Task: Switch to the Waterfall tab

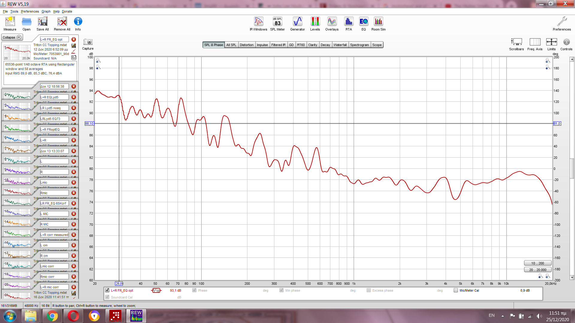Action: [340, 45]
